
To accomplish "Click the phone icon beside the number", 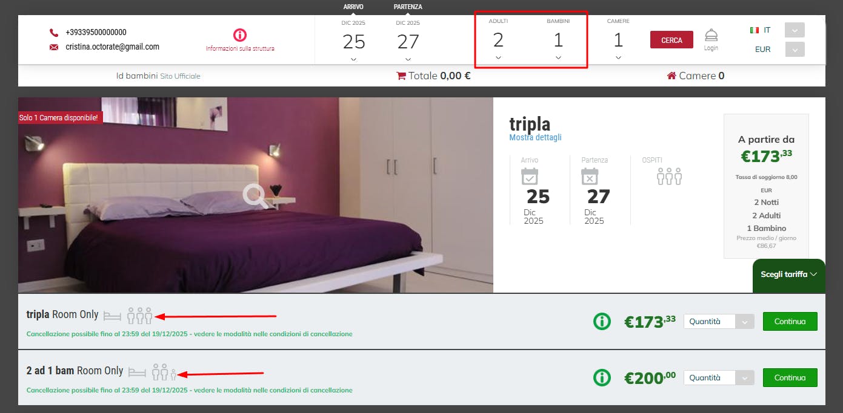I will tap(54, 33).
